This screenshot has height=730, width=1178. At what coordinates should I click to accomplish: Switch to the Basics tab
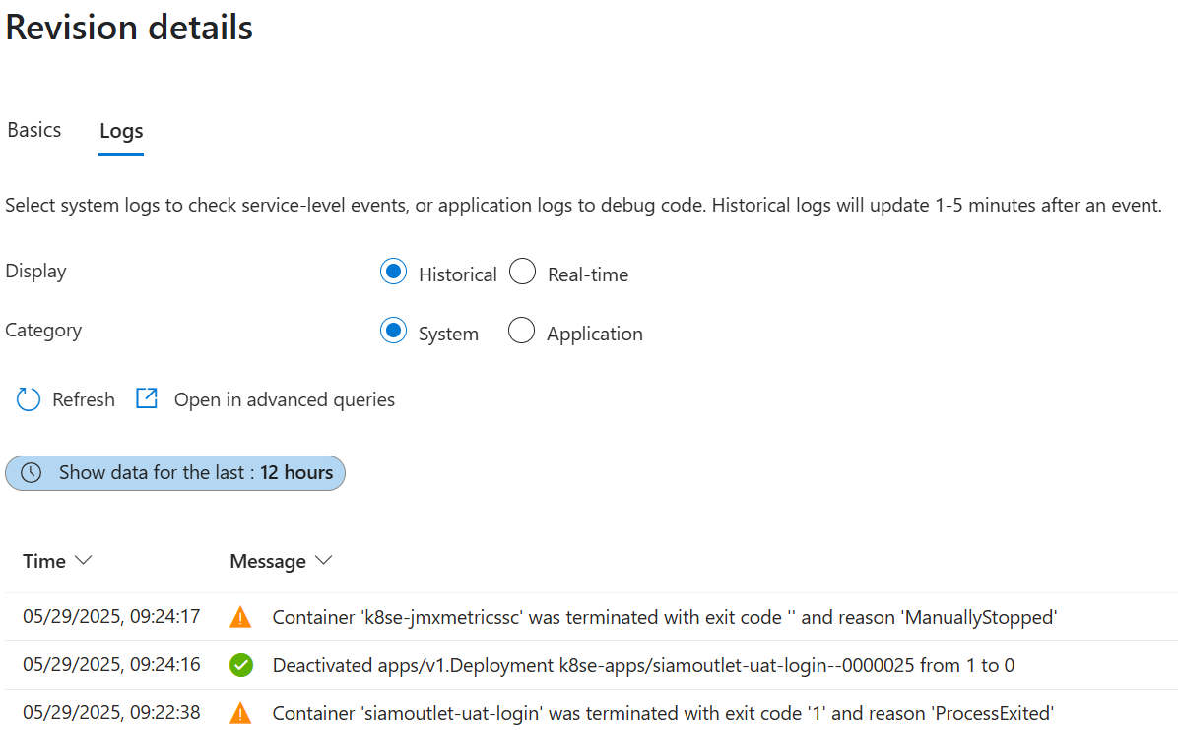(33, 129)
